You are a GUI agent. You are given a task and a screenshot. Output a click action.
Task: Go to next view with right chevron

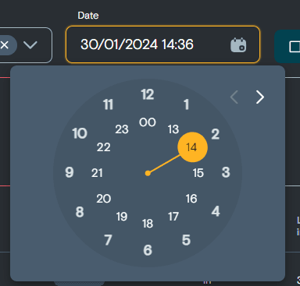point(259,97)
